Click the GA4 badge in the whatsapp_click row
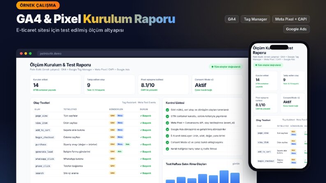Screen dimensions: 326x183 click(x=113, y=159)
